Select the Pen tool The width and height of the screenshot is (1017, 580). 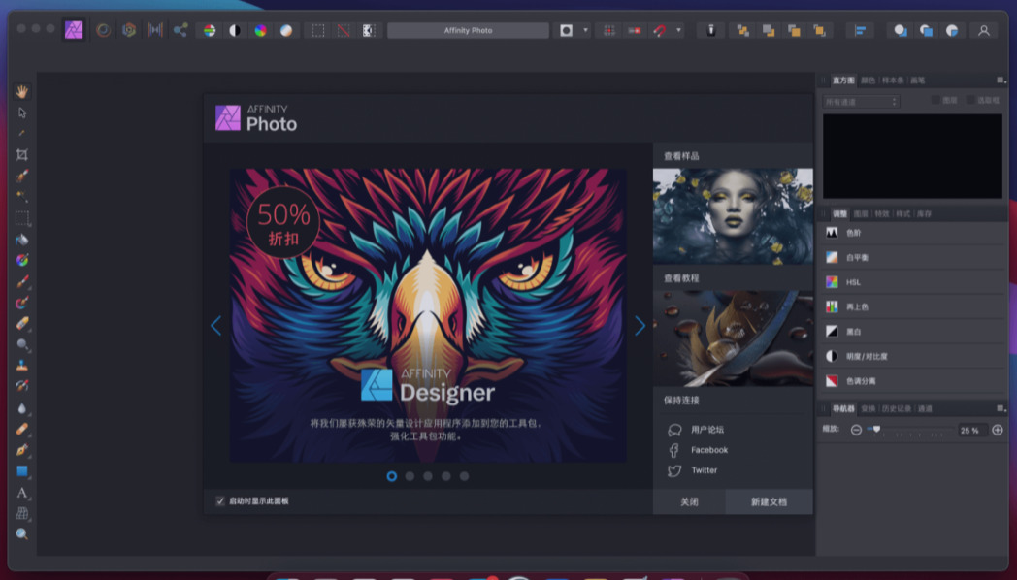22,449
